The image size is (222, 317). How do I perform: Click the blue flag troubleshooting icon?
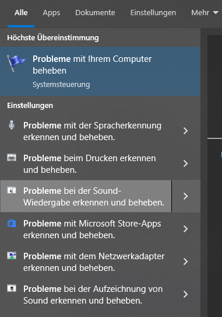click(16, 63)
